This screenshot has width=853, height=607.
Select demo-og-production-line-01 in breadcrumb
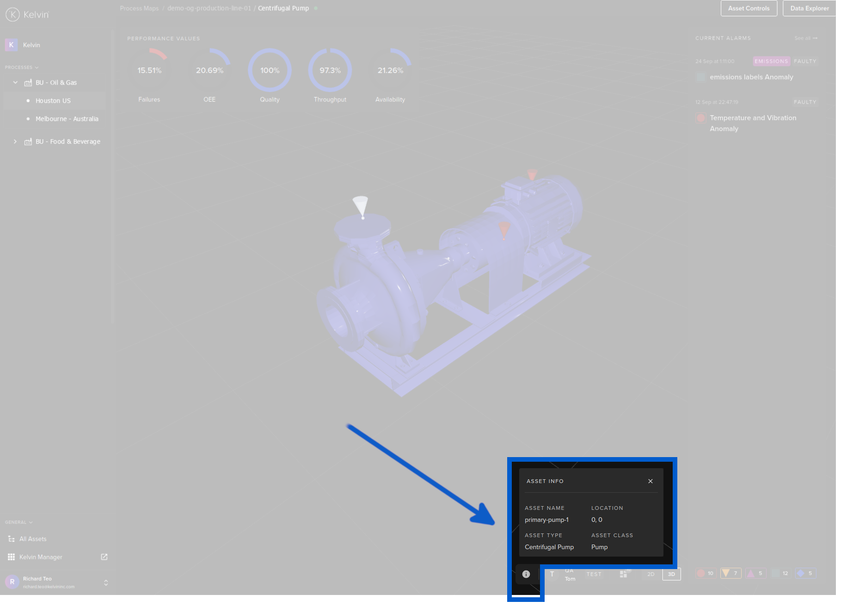(209, 8)
